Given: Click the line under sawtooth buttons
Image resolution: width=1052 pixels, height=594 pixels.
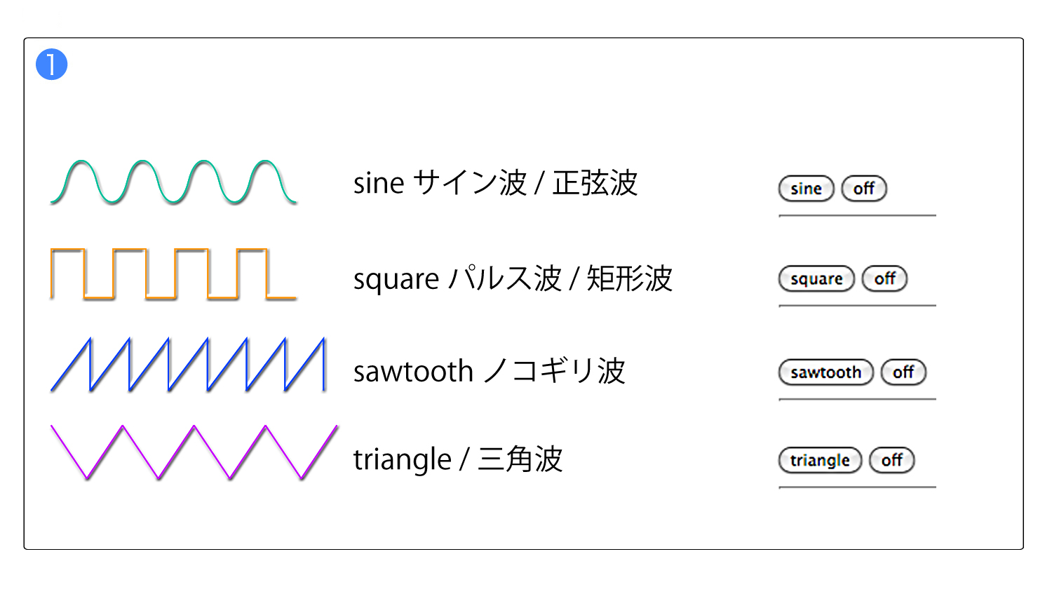Looking at the screenshot, I should point(857,399).
